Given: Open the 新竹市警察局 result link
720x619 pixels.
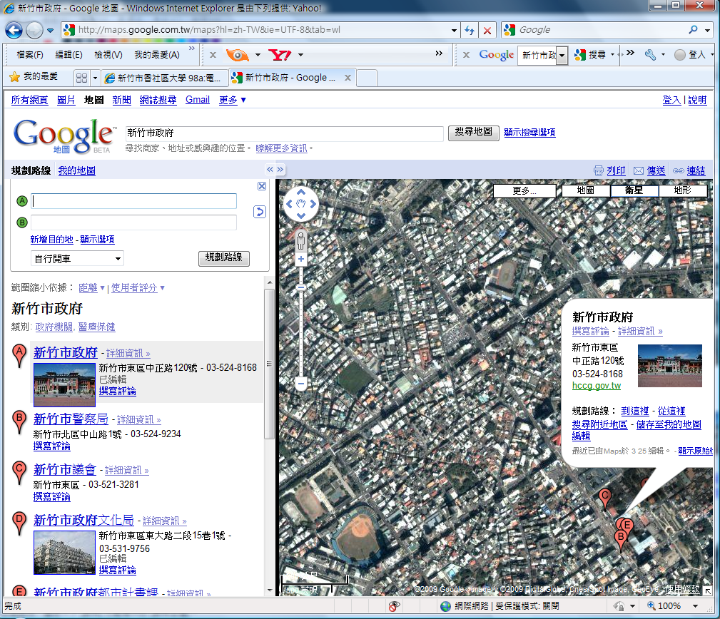Looking at the screenshot, I should coord(71,419).
